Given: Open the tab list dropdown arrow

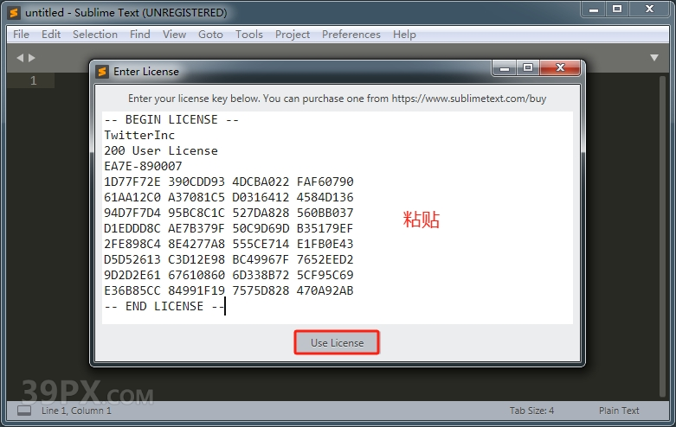Looking at the screenshot, I should click(x=654, y=58).
